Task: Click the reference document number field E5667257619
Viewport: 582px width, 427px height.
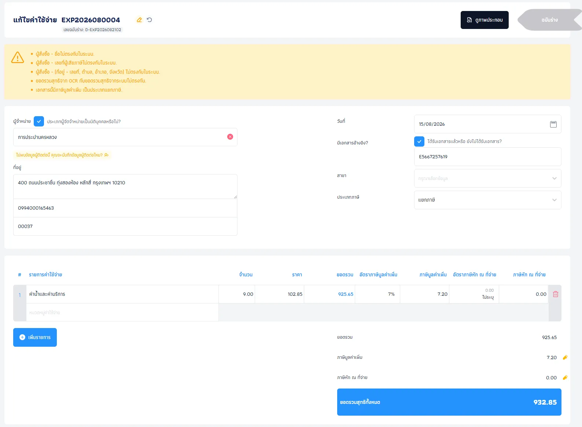Action: [487, 157]
